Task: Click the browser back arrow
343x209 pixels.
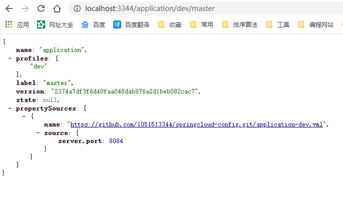Action: (x=9, y=8)
